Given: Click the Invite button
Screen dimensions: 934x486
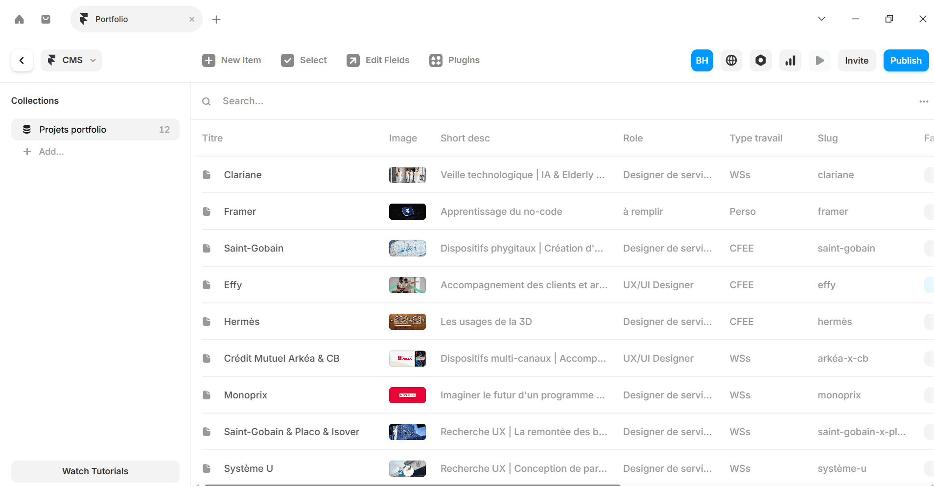Looking at the screenshot, I should click(x=857, y=60).
